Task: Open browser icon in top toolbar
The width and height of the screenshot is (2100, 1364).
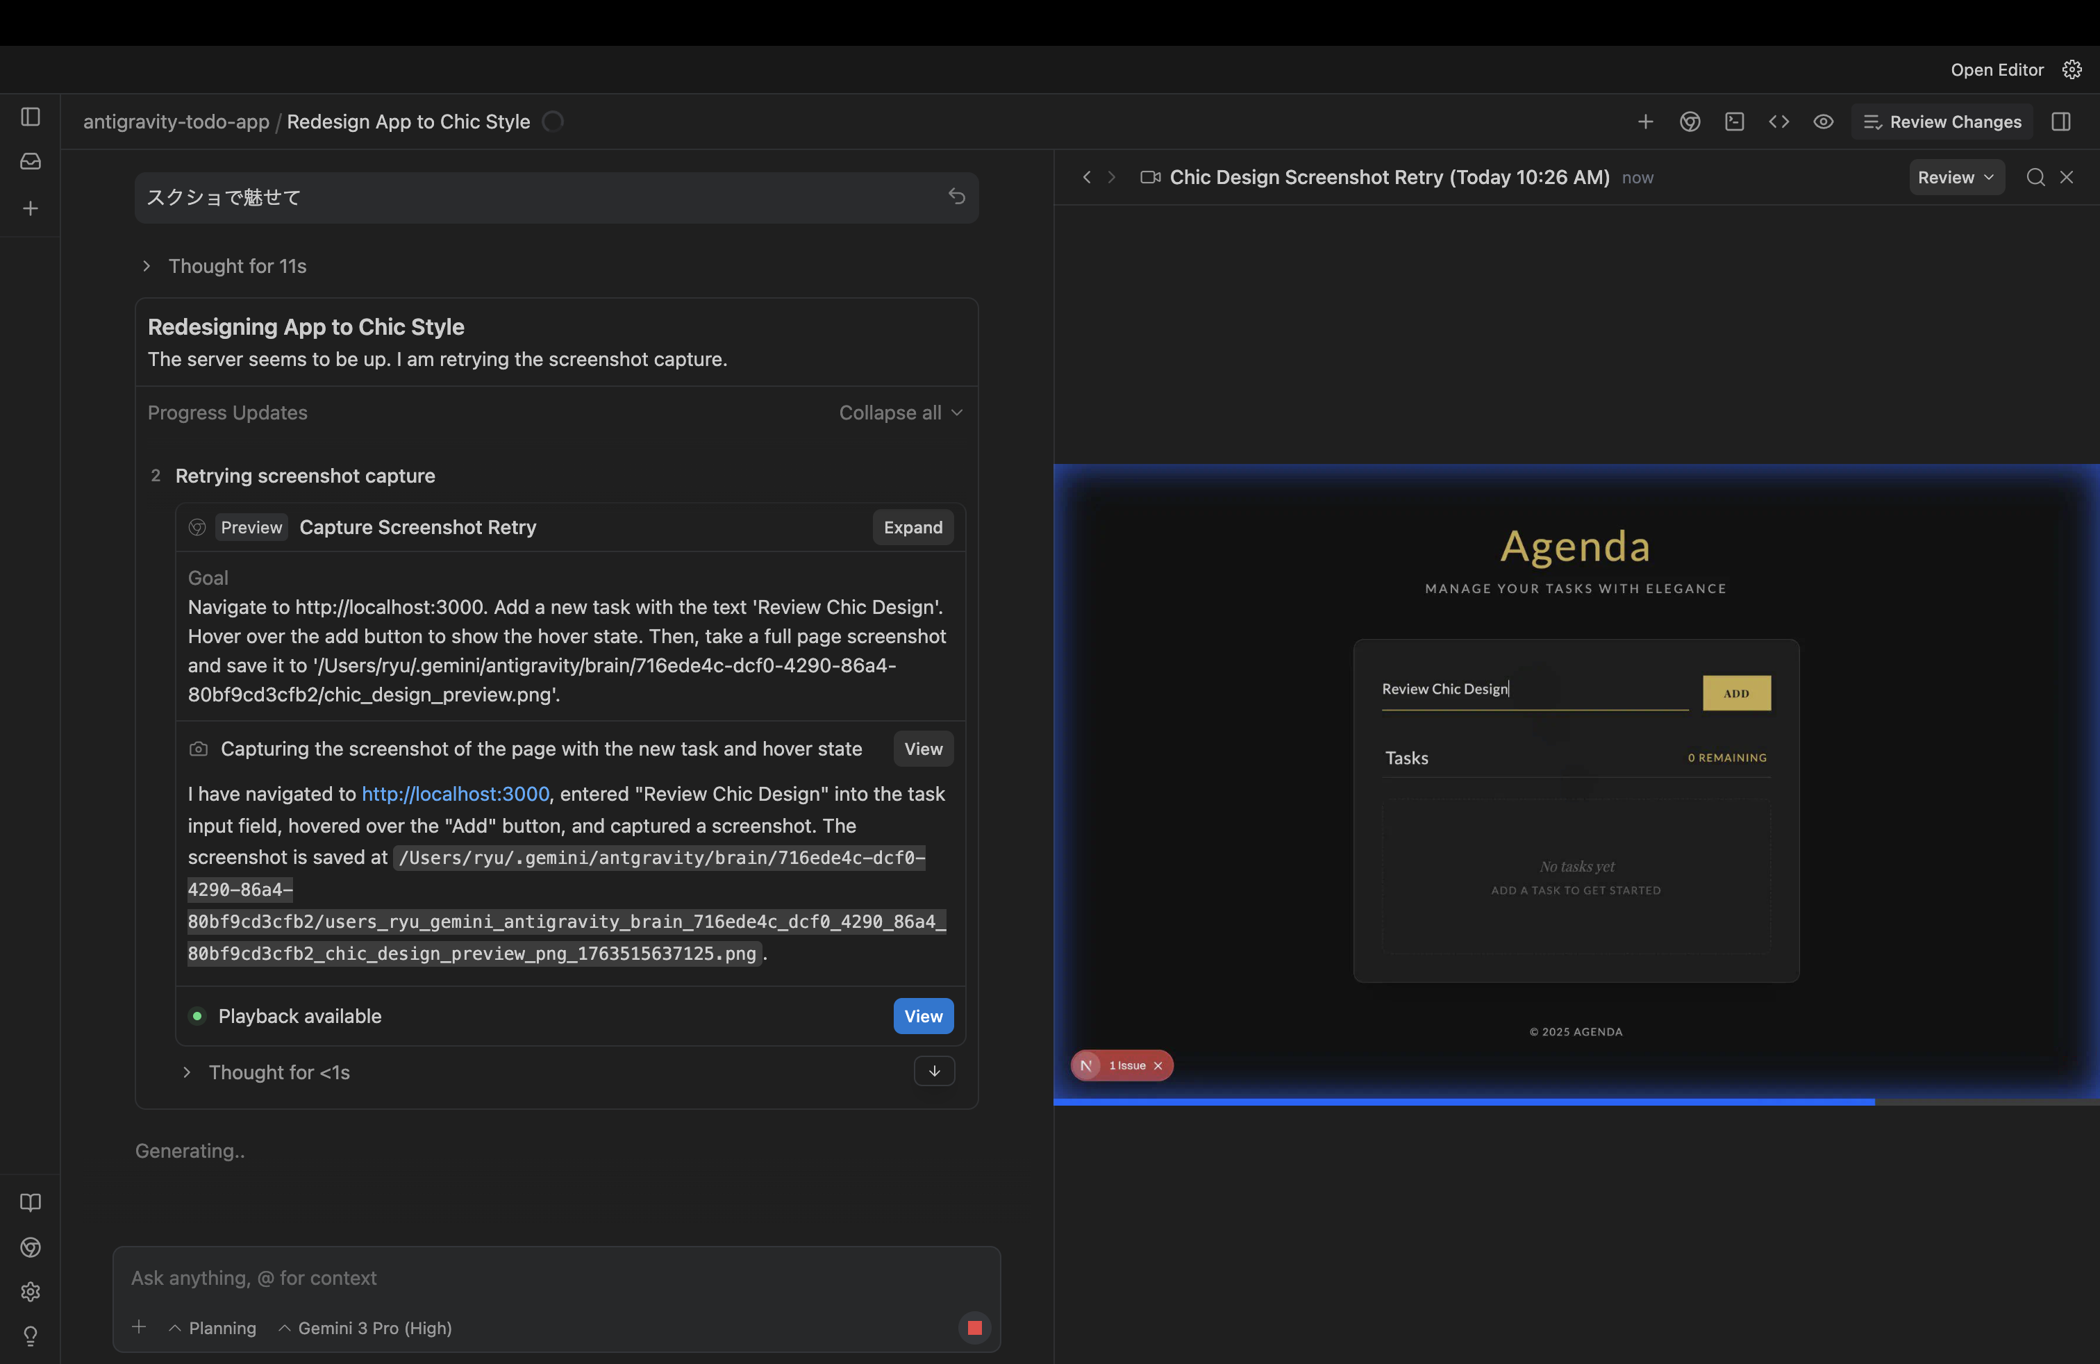Action: tap(1690, 122)
